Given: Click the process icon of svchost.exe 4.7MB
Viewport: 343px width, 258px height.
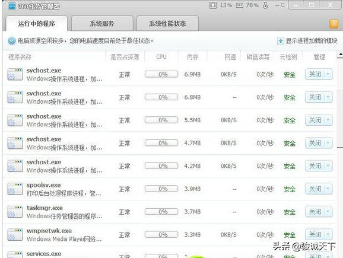Looking at the screenshot, I should pyautogui.click(x=15, y=143).
